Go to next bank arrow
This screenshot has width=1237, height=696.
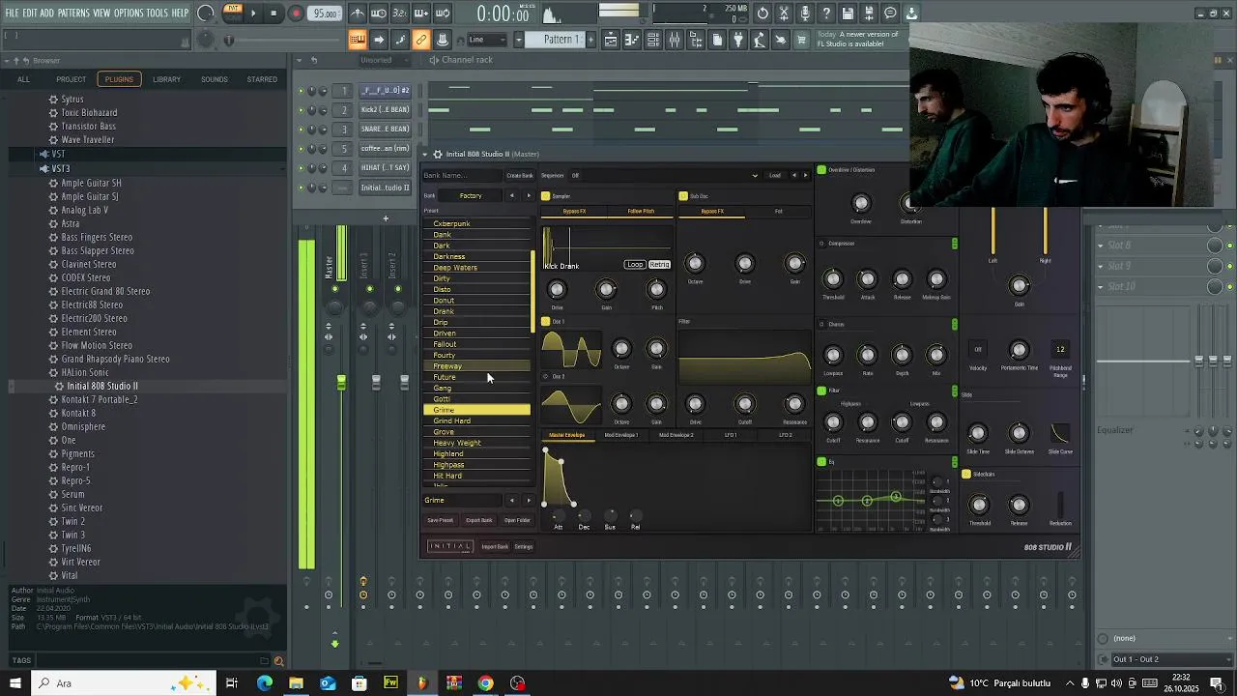(x=528, y=196)
